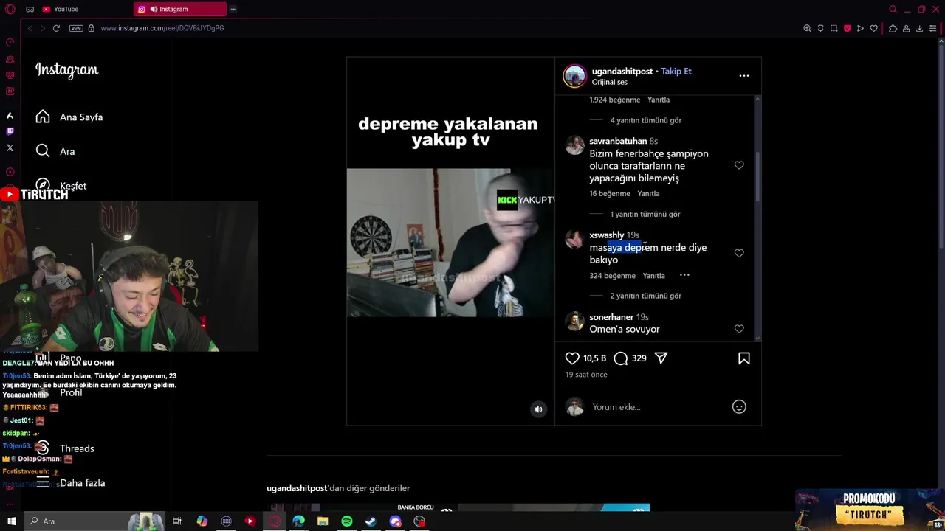
Task: Open Keşfet explore page
Action: coord(62,186)
